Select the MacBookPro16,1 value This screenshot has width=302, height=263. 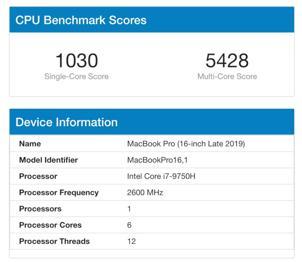point(158,160)
